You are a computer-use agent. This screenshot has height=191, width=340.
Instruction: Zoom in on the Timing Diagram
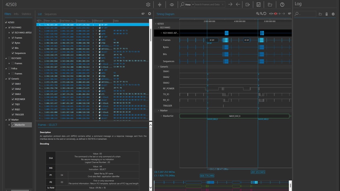(258, 14)
